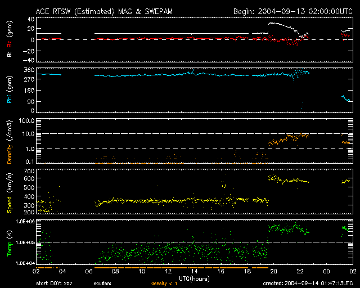The height and width of the screenshot is (288, 360).
Task: Click the 'caution:' label at the bottom
Action: (x=102, y=283)
